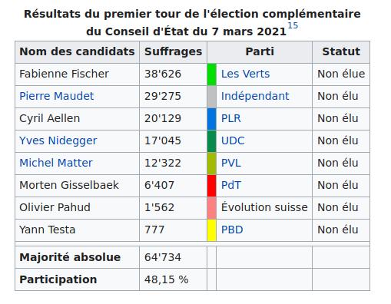Open the PVL party link
This screenshot has height=304, width=391.
coord(231,163)
